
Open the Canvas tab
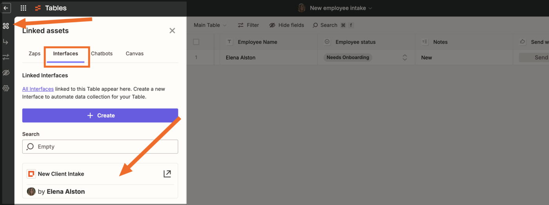pos(135,54)
